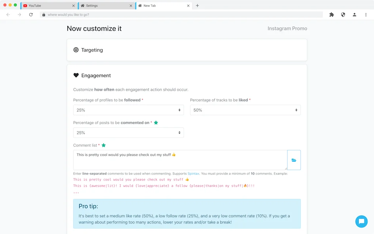The image size is (374, 234).
Task: Open the posts to be commented on dropdown
Action: 128,132
